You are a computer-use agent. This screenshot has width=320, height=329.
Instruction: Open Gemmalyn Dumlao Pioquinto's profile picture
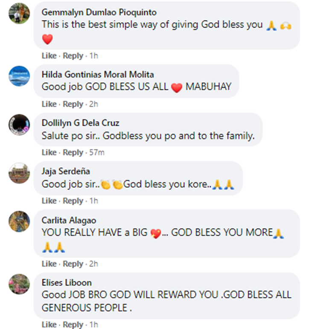19,13
